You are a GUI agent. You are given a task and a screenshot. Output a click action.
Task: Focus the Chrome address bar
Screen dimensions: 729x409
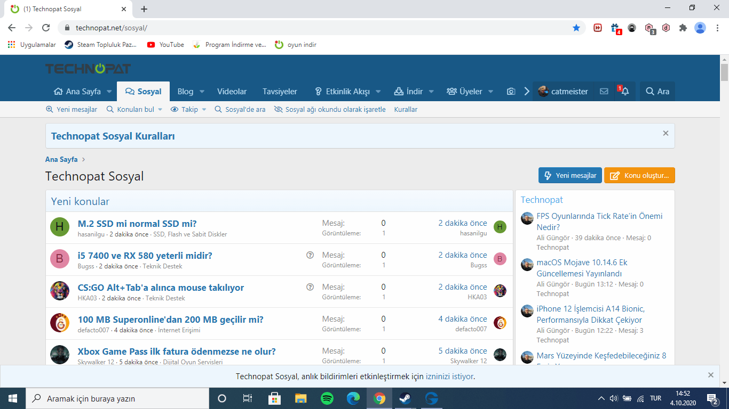[320, 28]
